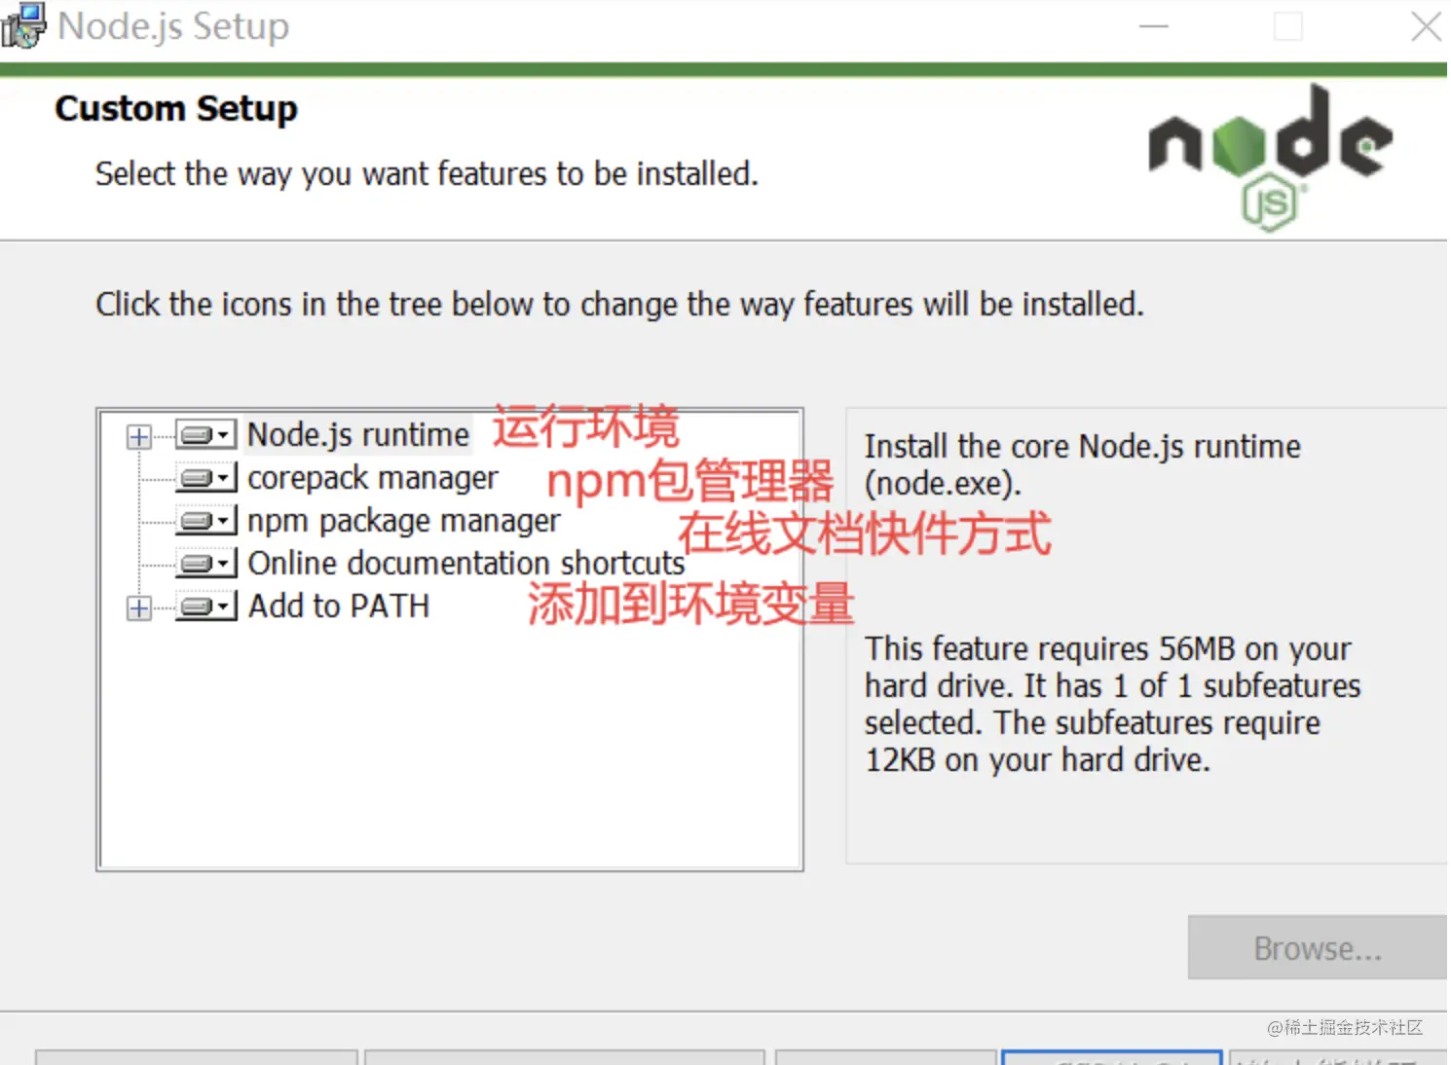Select the Add to PATH tree row
The image size is (1451, 1065).
pyautogui.click(x=338, y=606)
